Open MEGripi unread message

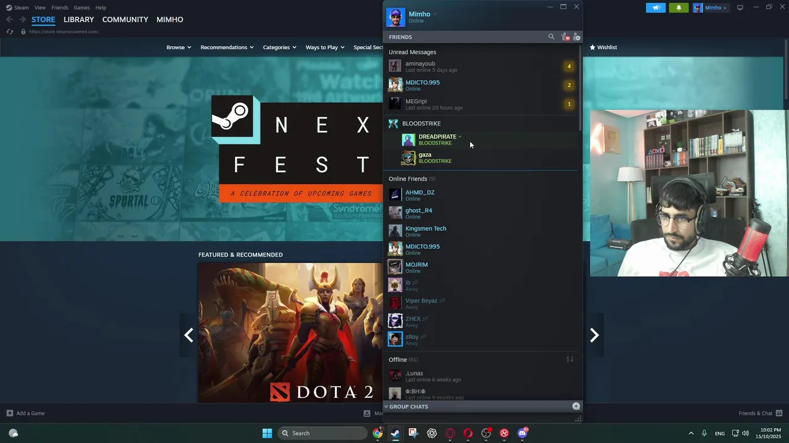[481, 104]
